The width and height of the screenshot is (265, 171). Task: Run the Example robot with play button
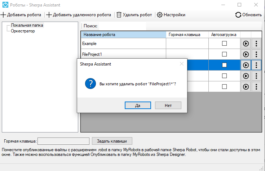(x=246, y=44)
